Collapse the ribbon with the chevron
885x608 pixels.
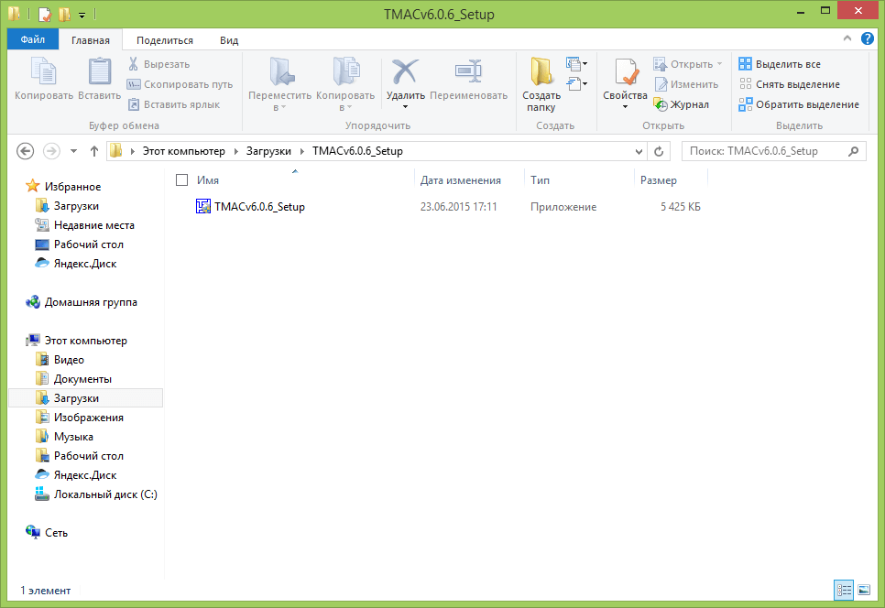pos(847,38)
